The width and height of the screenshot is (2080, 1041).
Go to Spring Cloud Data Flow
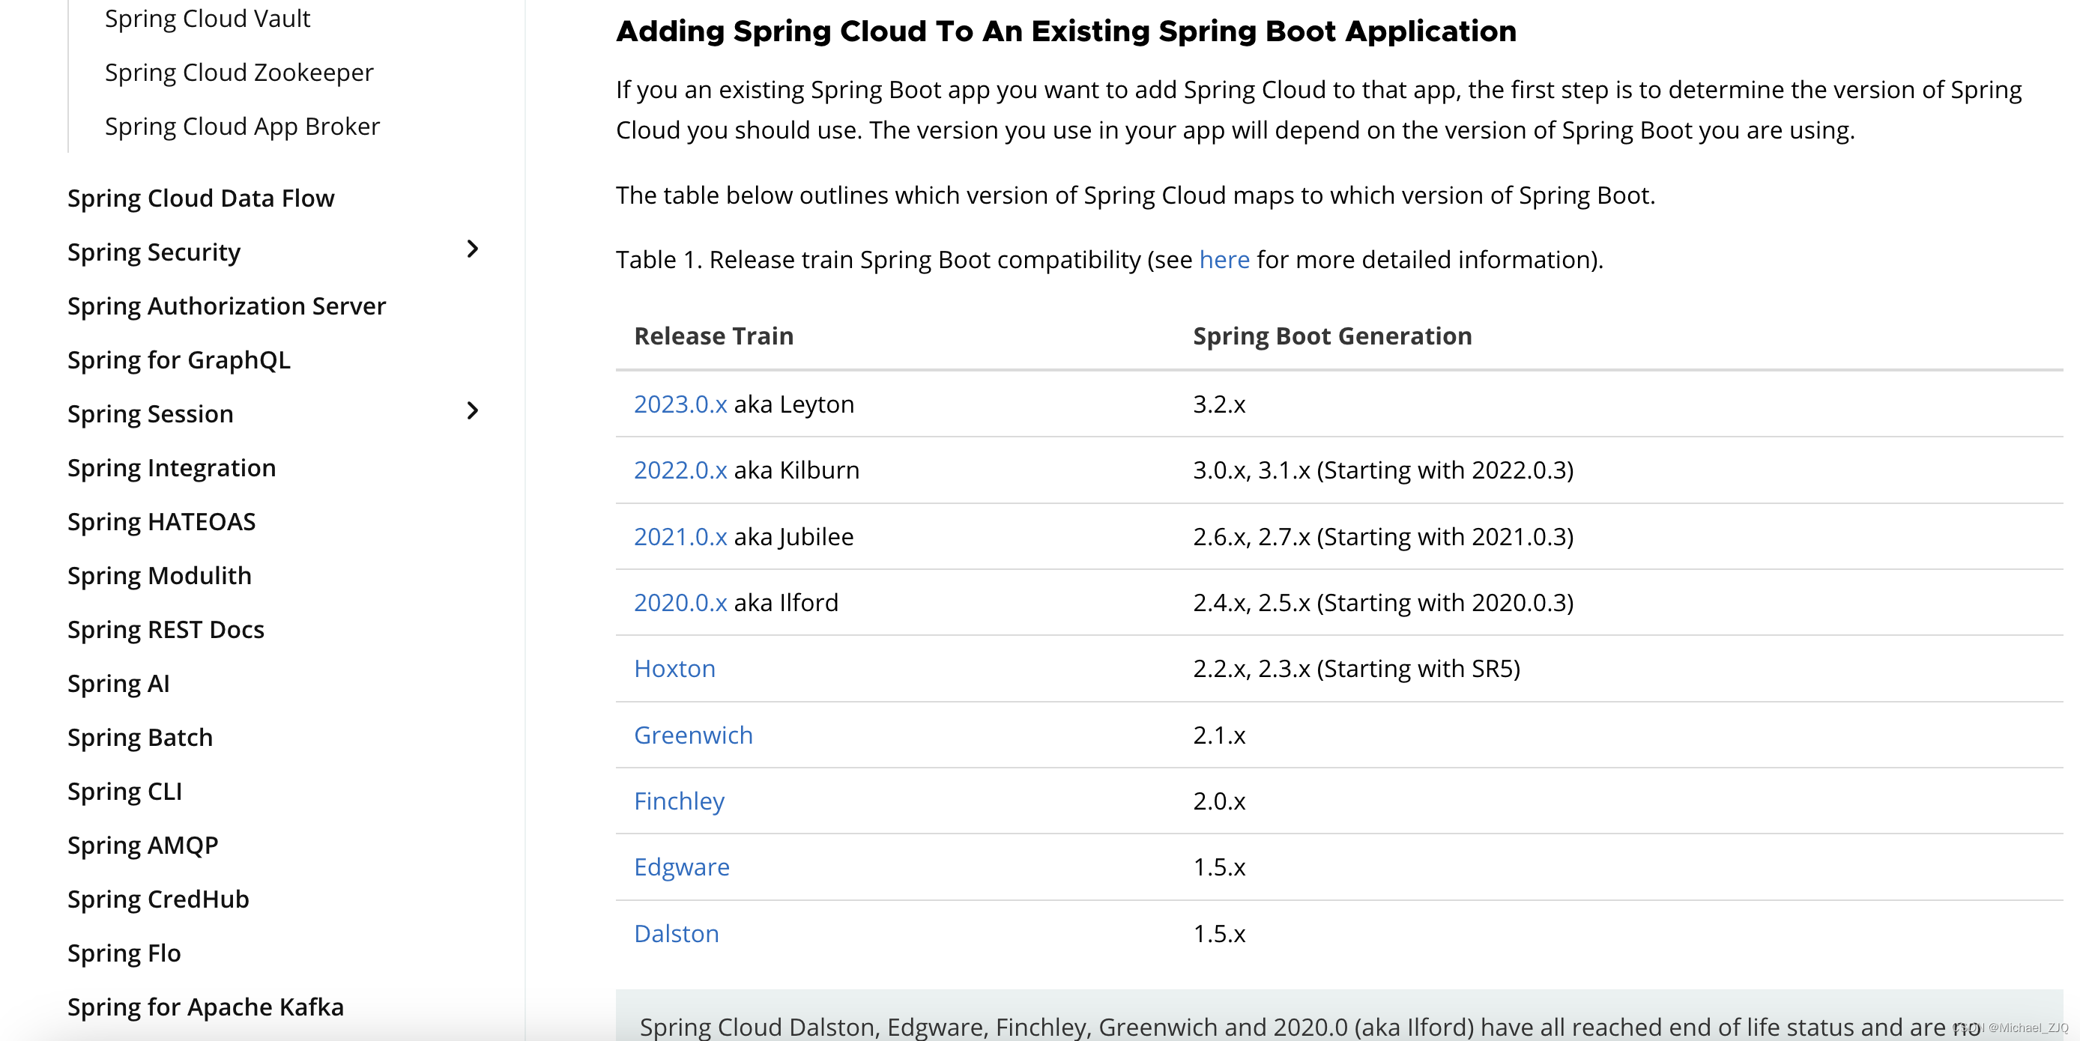pos(200,198)
